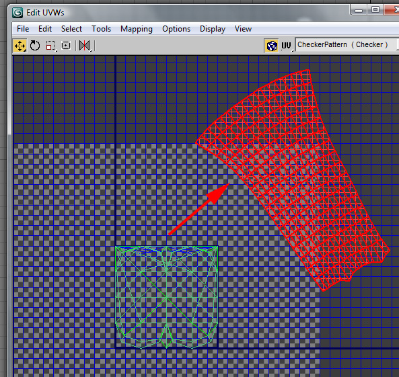Viewport: 399px width, 377px height.
Task: Open the File menu
Action: point(23,29)
